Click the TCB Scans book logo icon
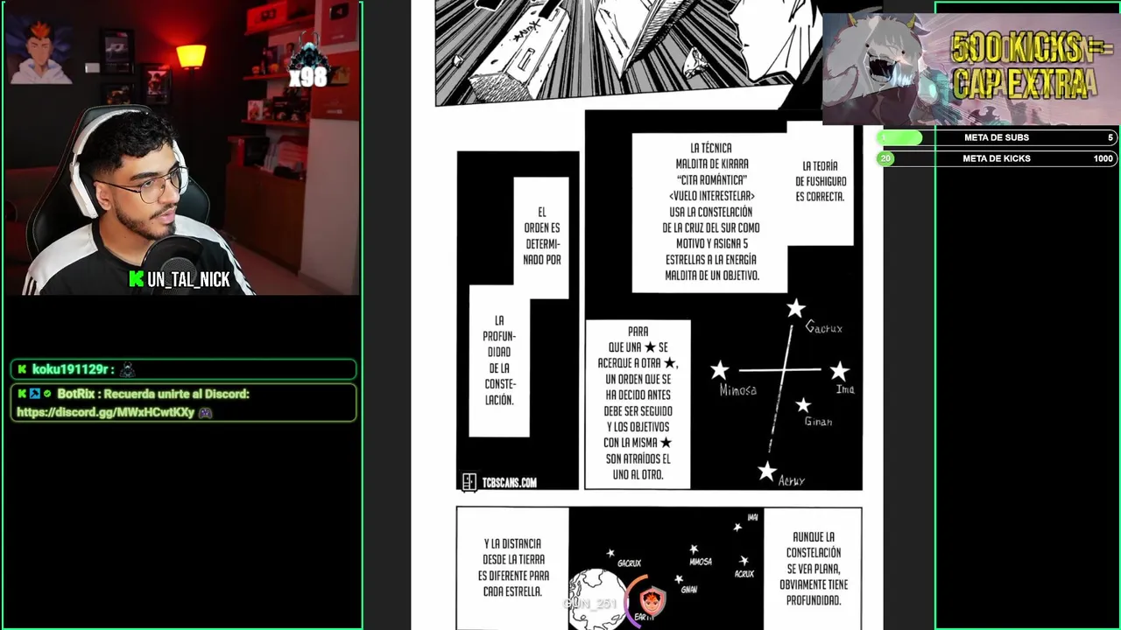This screenshot has width=1121, height=630. 469,482
